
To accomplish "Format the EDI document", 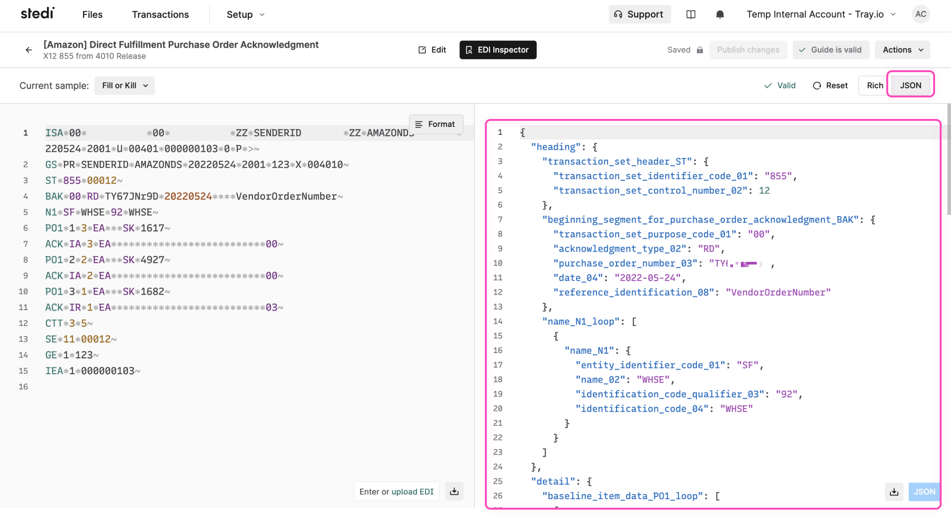I will pos(436,124).
